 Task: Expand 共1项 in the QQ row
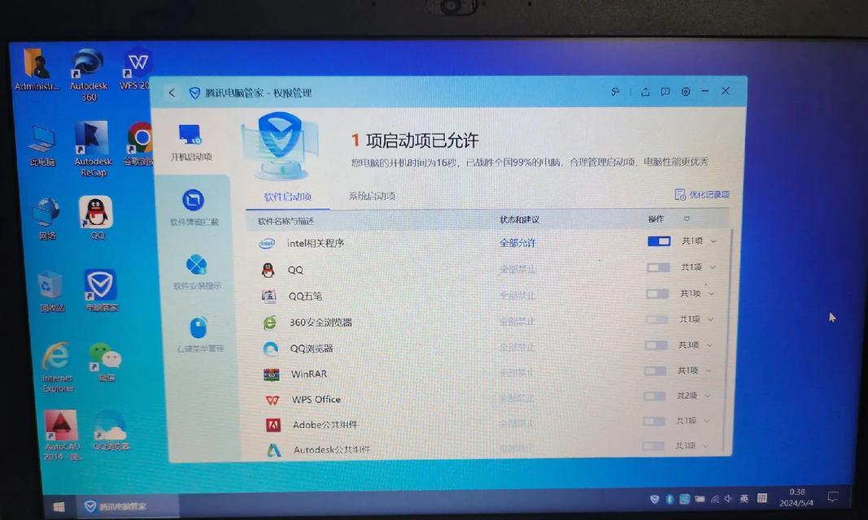click(698, 267)
